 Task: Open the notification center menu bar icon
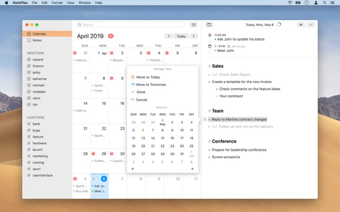[332, 3]
